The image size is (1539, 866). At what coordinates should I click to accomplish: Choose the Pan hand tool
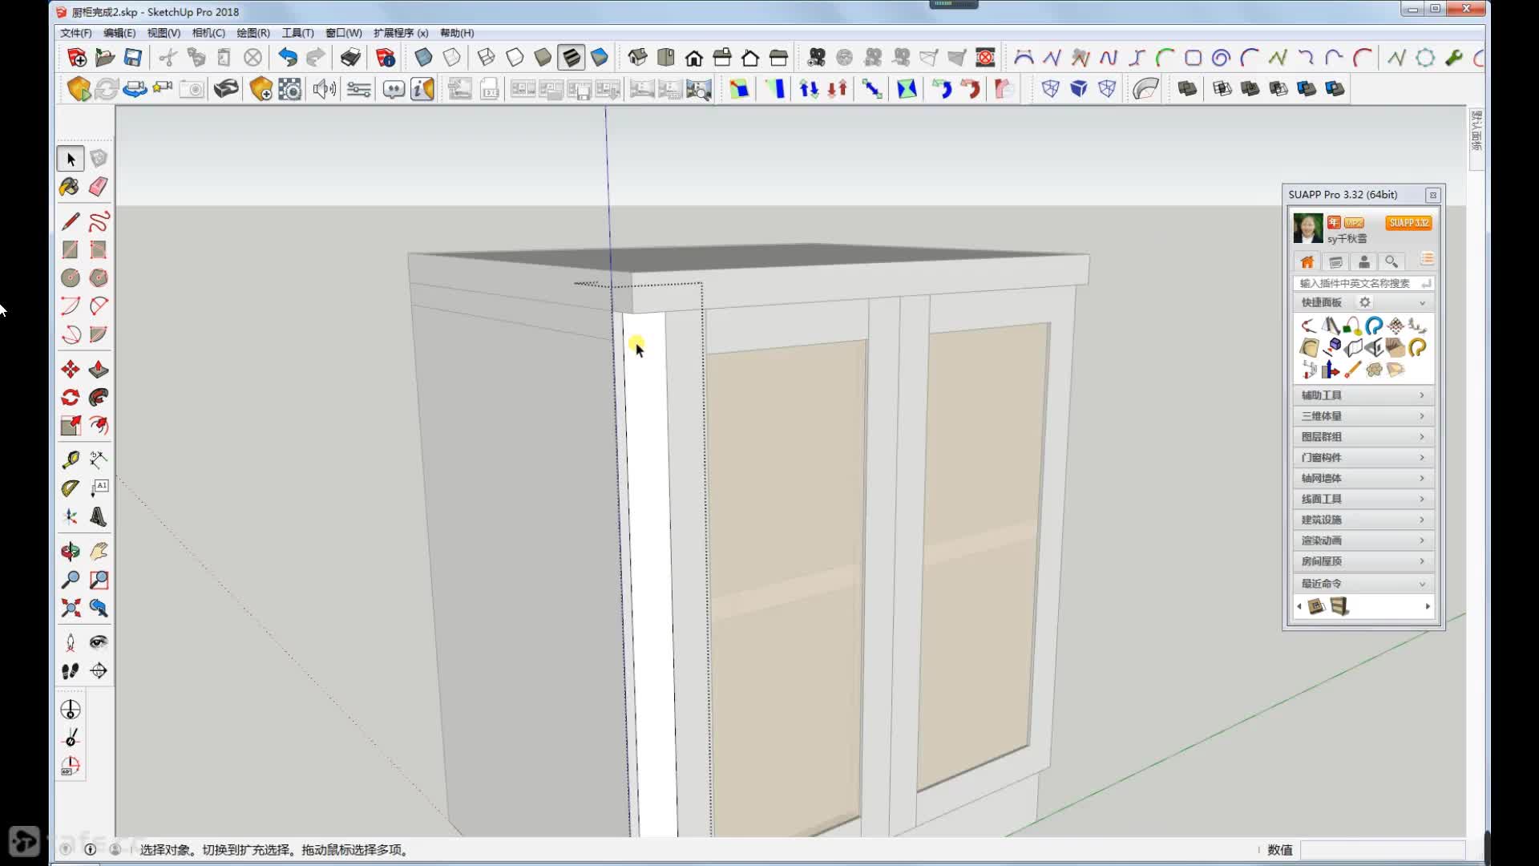pyautogui.click(x=99, y=551)
